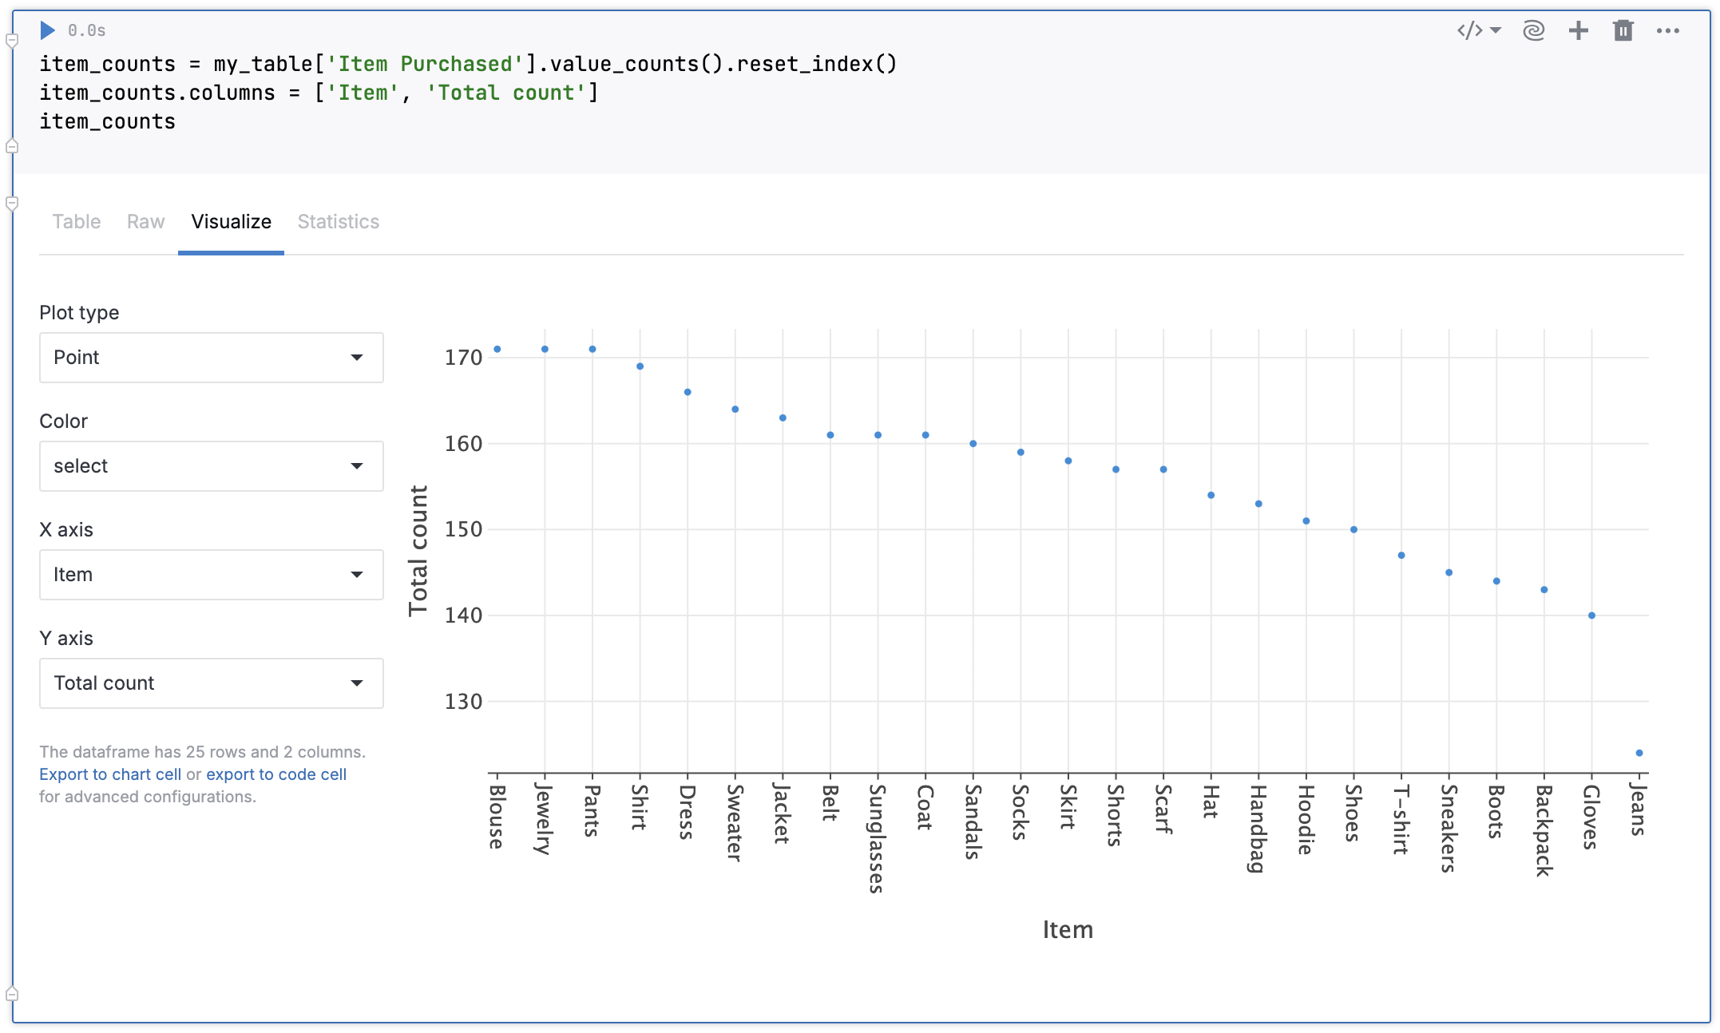Delete this block using the trash icon
Image resolution: width=1720 pixels, height=1033 pixels.
tap(1623, 30)
